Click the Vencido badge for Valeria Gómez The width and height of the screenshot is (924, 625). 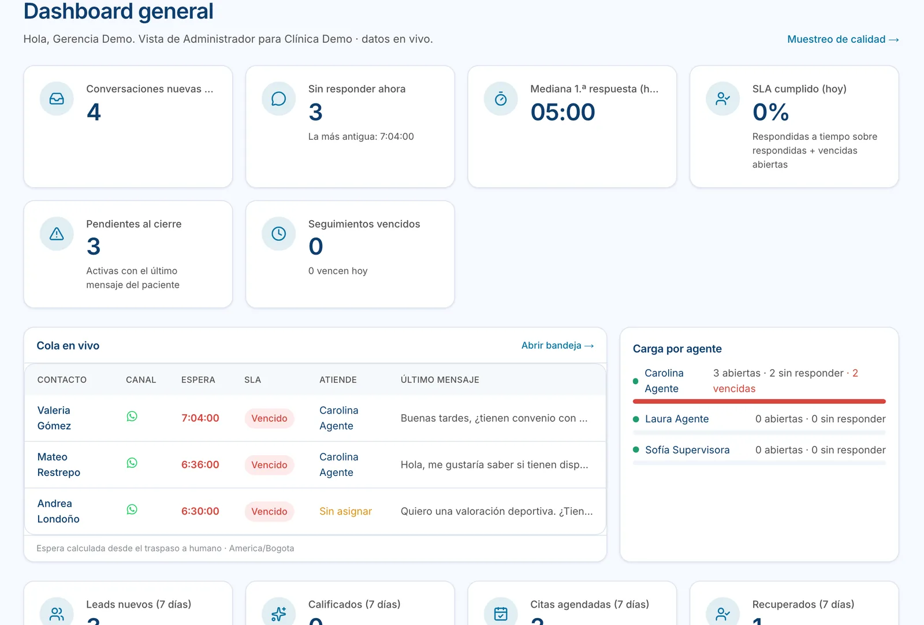[x=269, y=418]
